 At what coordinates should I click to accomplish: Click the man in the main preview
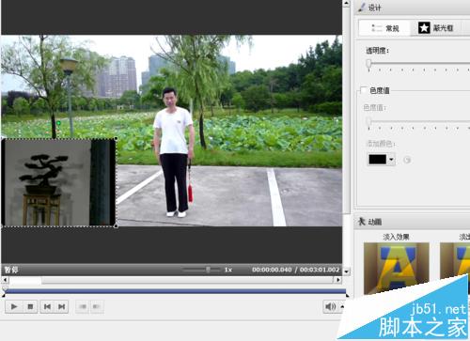(174, 152)
